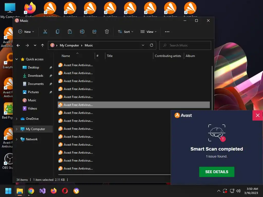Image resolution: width=263 pixels, height=197 pixels.
Task: Show hidden system tray icons
Action: 219,191
